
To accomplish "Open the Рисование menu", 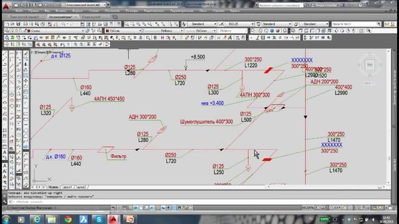I will click(112, 11).
